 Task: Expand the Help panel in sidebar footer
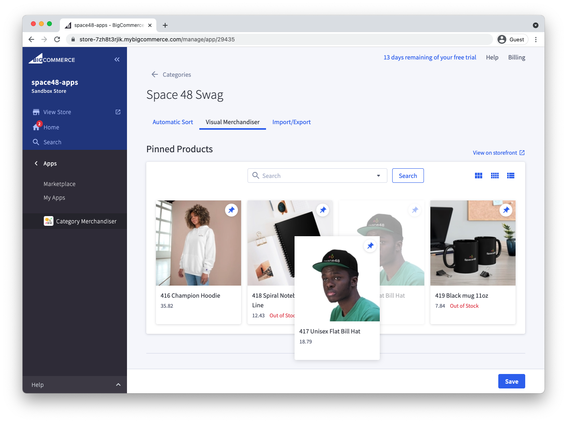click(118, 384)
